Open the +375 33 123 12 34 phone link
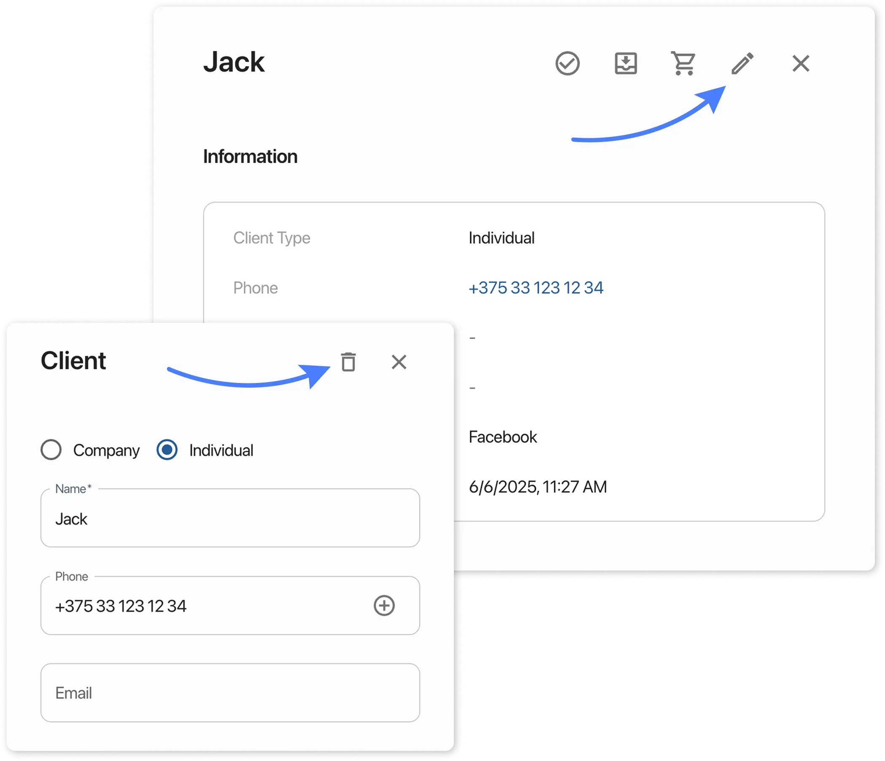 point(536,288)
